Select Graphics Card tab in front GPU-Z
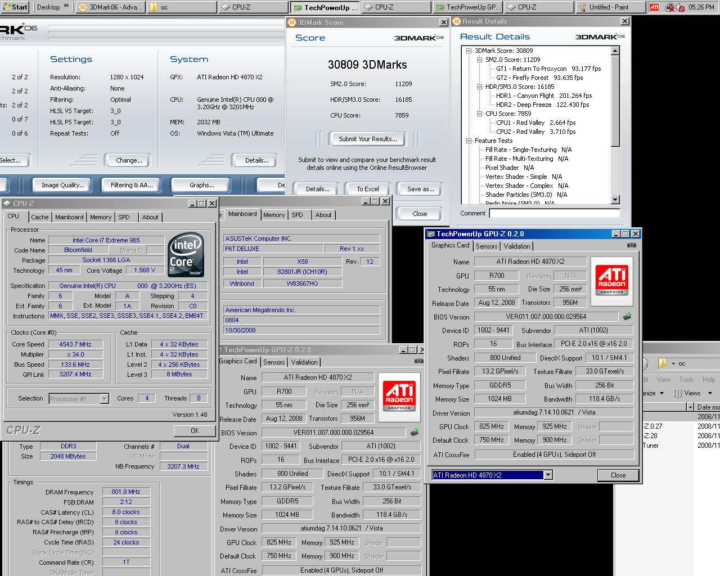Screen dimensions: 720x576 coord(450,245)
